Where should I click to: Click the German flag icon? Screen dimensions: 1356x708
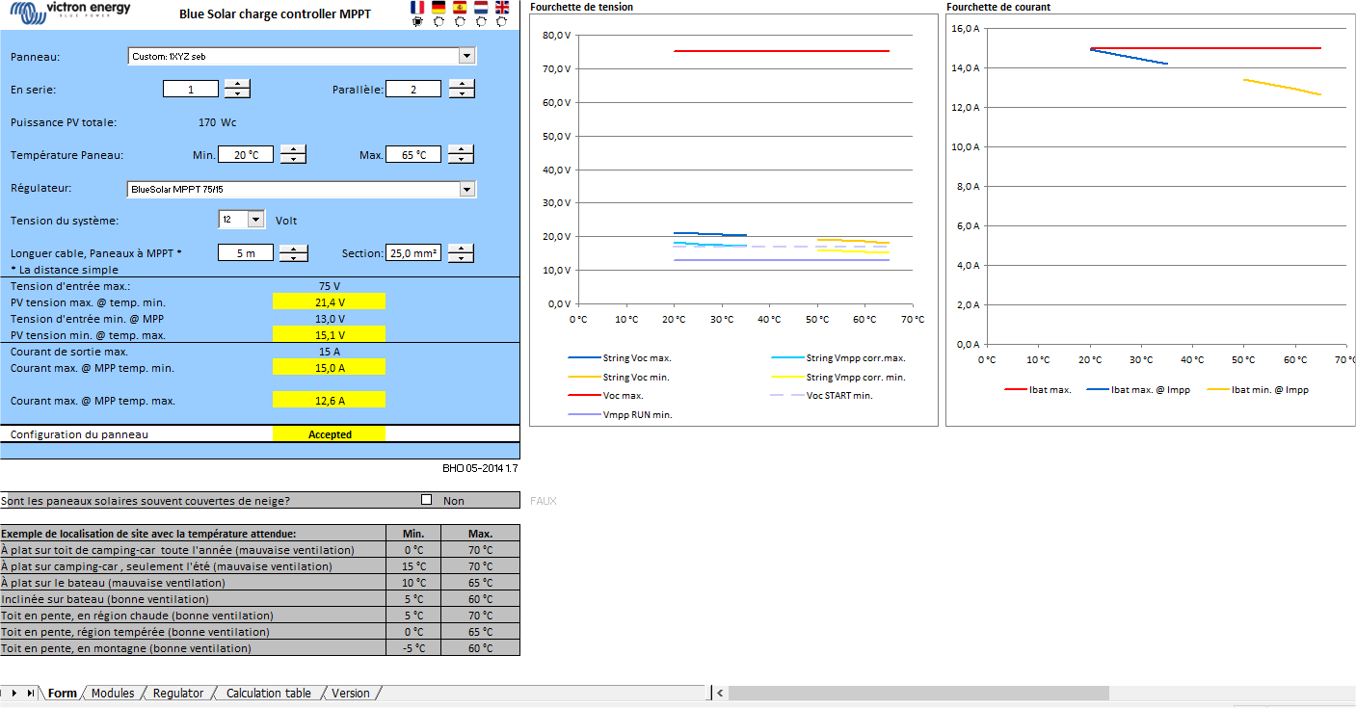pyautogui.click(x=439, y=7)
